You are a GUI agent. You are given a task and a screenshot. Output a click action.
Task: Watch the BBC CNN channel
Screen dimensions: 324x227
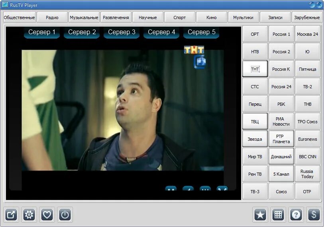click(308, 157)
